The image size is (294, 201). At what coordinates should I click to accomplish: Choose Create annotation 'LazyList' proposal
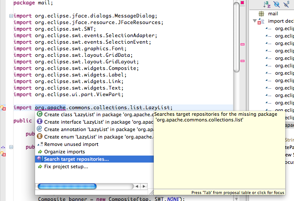pos(94,129)
